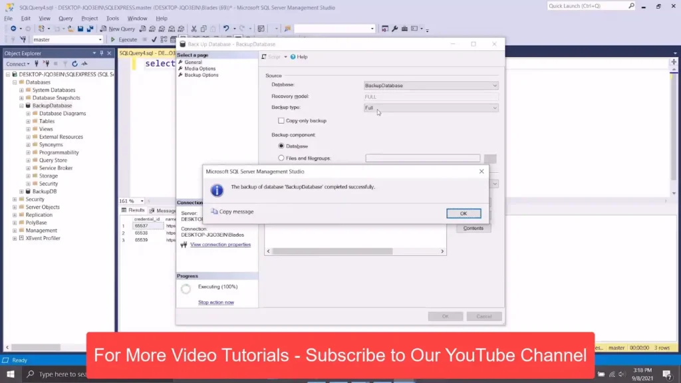Open the Backup type dropdown
This screenshot has height=383, width=681.
point(431,108)
